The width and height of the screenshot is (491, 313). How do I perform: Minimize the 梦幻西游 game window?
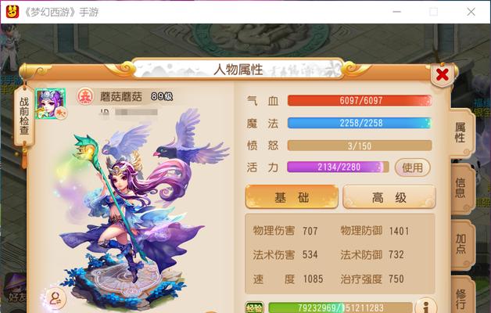396,12
